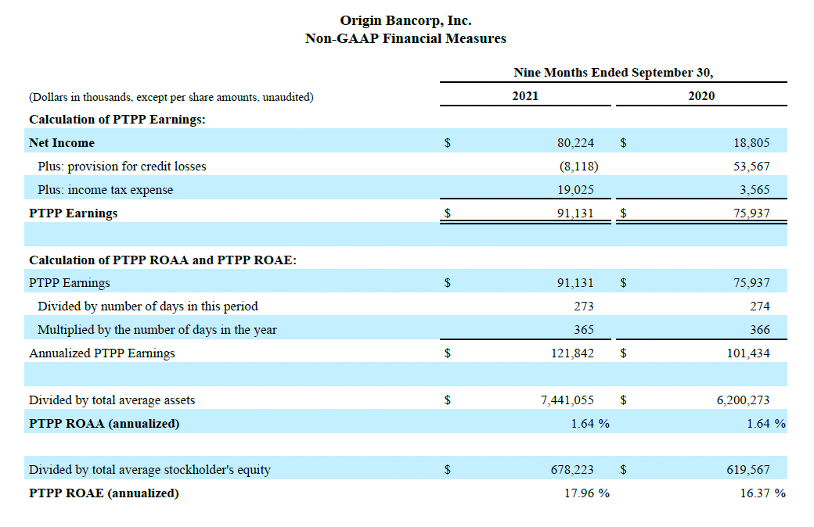Select the "Annualized PTPP Earnings" label

pos(102,353)
